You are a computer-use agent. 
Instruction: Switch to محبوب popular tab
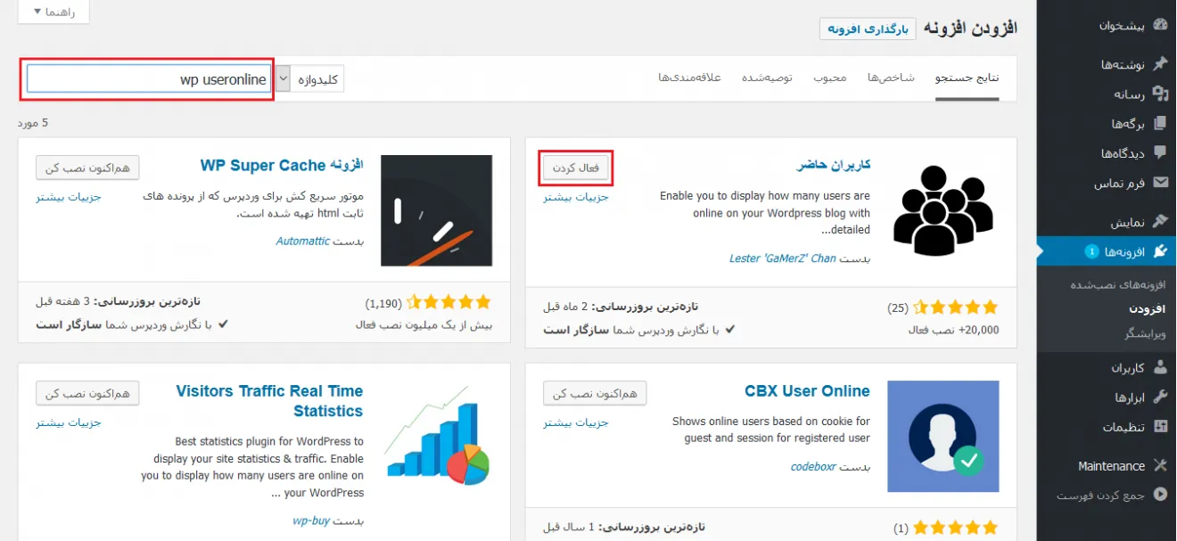[x=829, y=78]
